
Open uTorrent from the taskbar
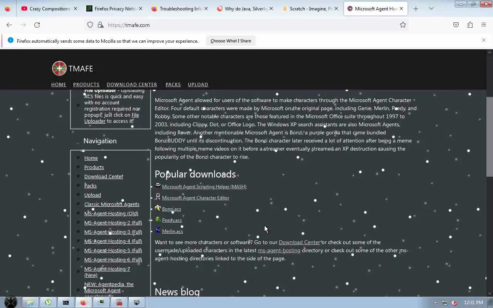click(x=48, y=303)
